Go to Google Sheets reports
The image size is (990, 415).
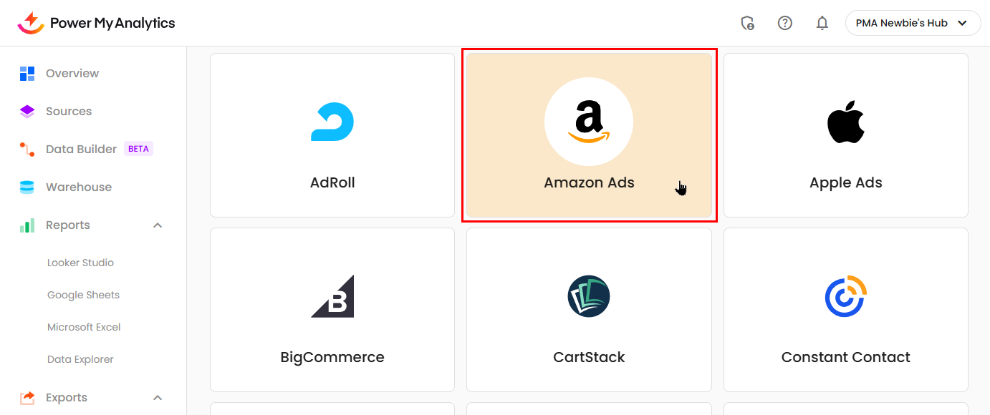pos(83,295)
